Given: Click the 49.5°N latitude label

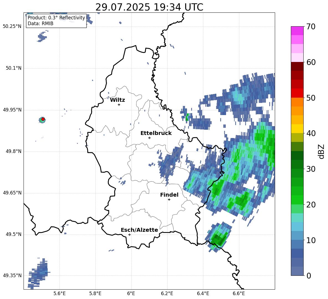Looking at the screenshot, I should click(x=14, y=234).
